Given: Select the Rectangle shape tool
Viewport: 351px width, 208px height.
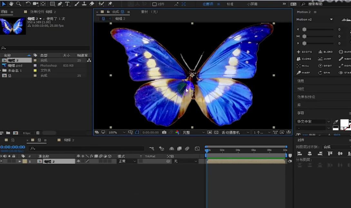Looking at the screenshot, I should pyautogui.click(x=52, y=4).
